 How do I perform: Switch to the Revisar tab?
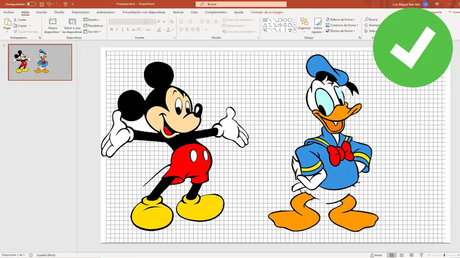178,12
